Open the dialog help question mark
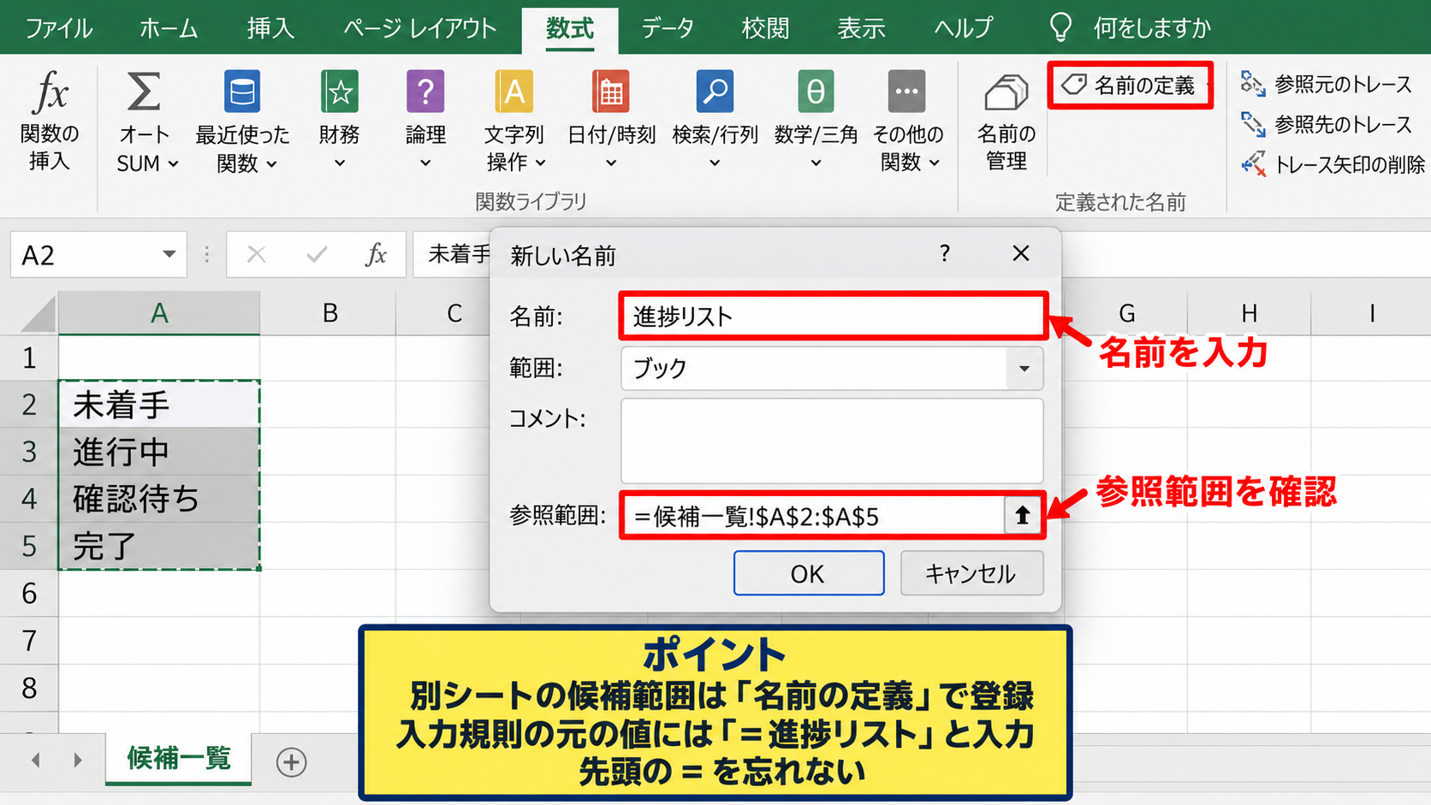This screenshot has height=805, width=1431. pyautogui.click(x=944, y=253)
